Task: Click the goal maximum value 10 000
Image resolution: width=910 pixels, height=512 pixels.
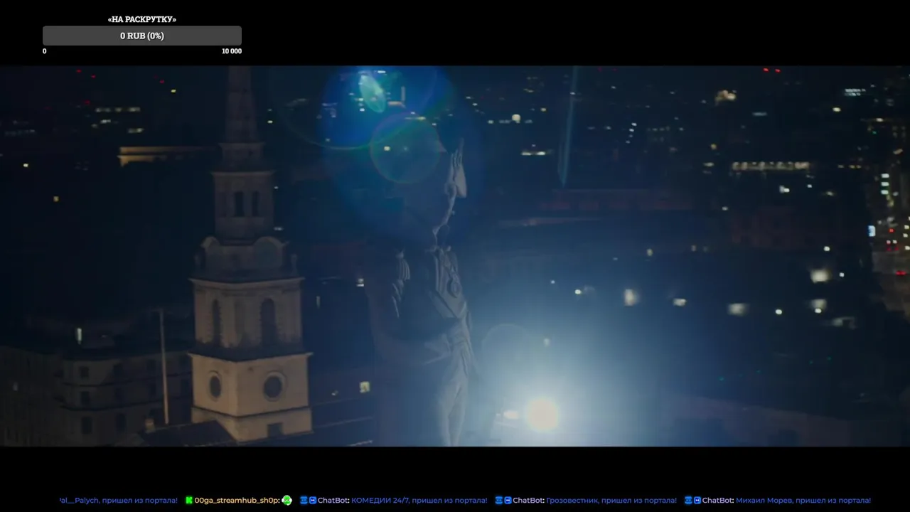Action: (232, 51)
